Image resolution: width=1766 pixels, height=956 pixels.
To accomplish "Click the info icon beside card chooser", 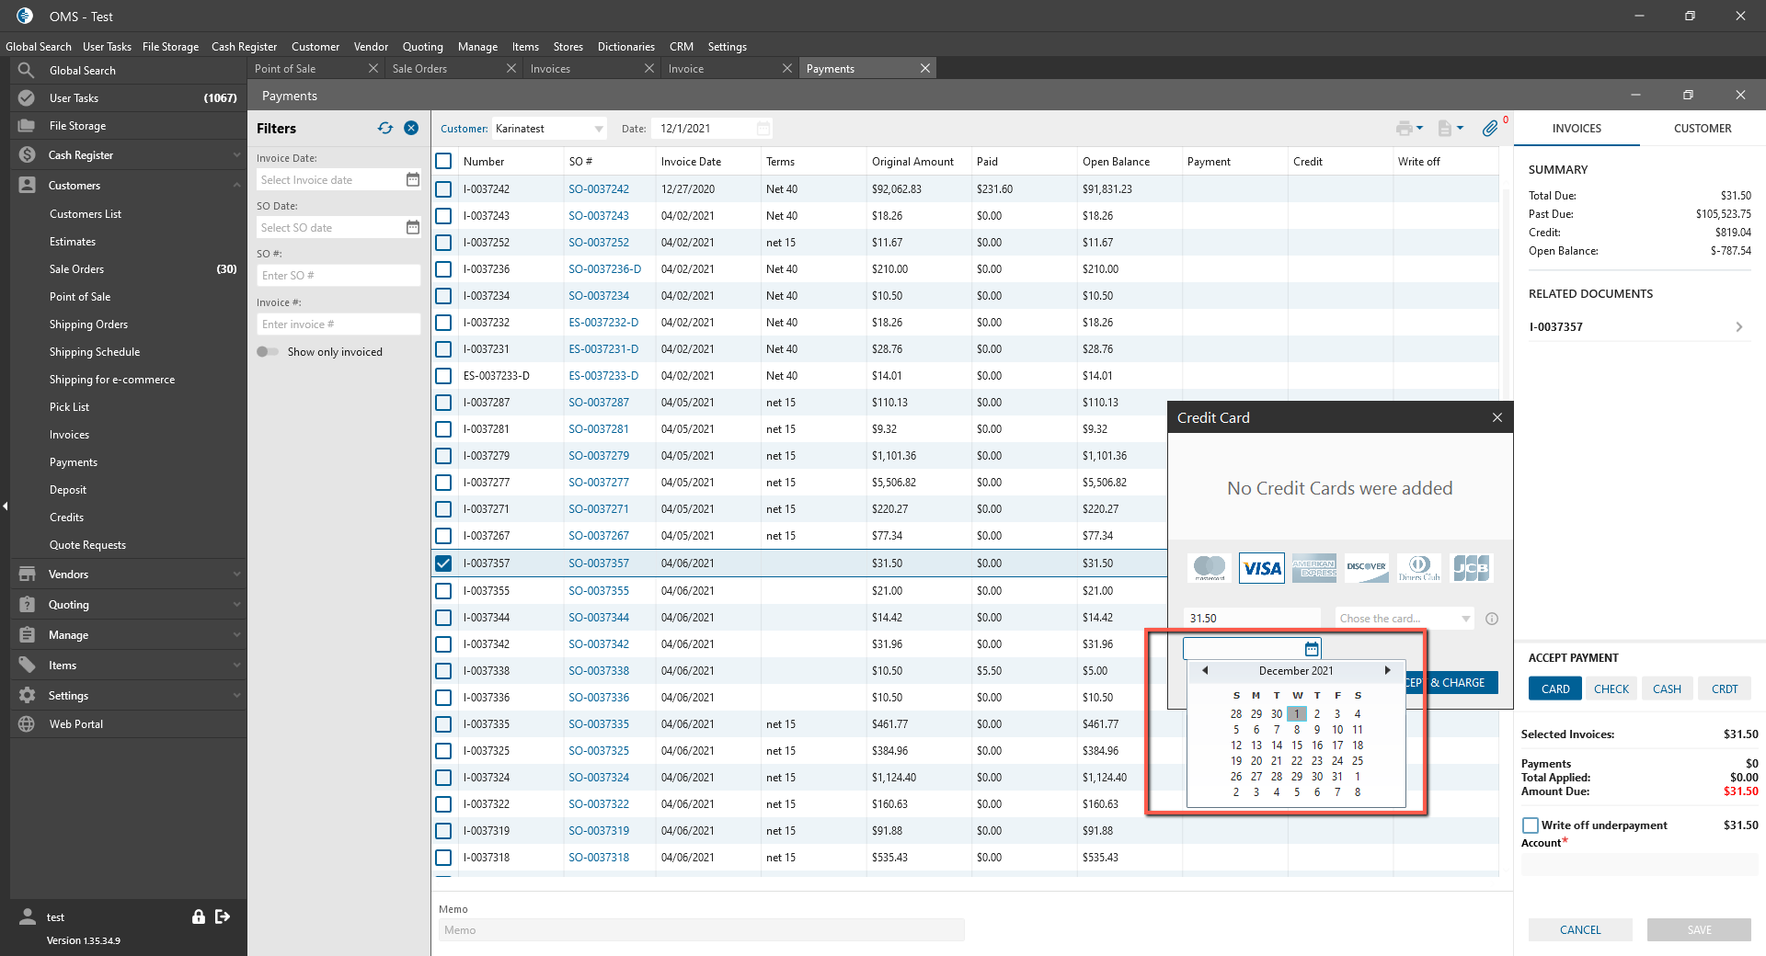I will click(1492, 619).
